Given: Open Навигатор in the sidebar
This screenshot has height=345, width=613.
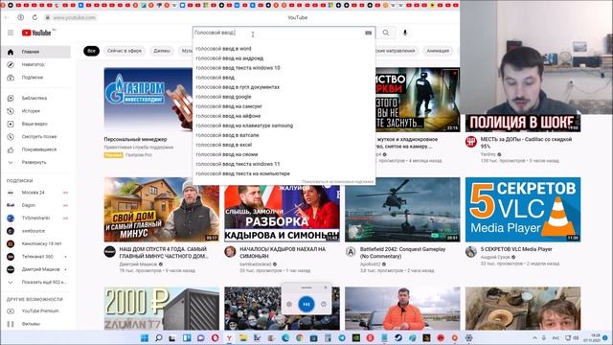Looking at the screenshot, I should [x=35, y=64].
